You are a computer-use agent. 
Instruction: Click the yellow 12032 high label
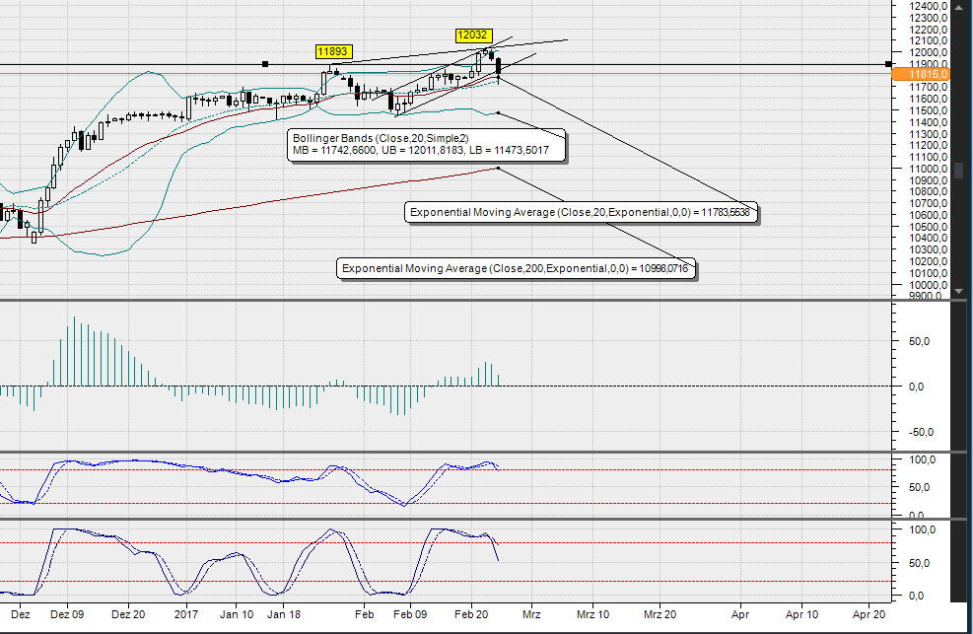(473, 35)
